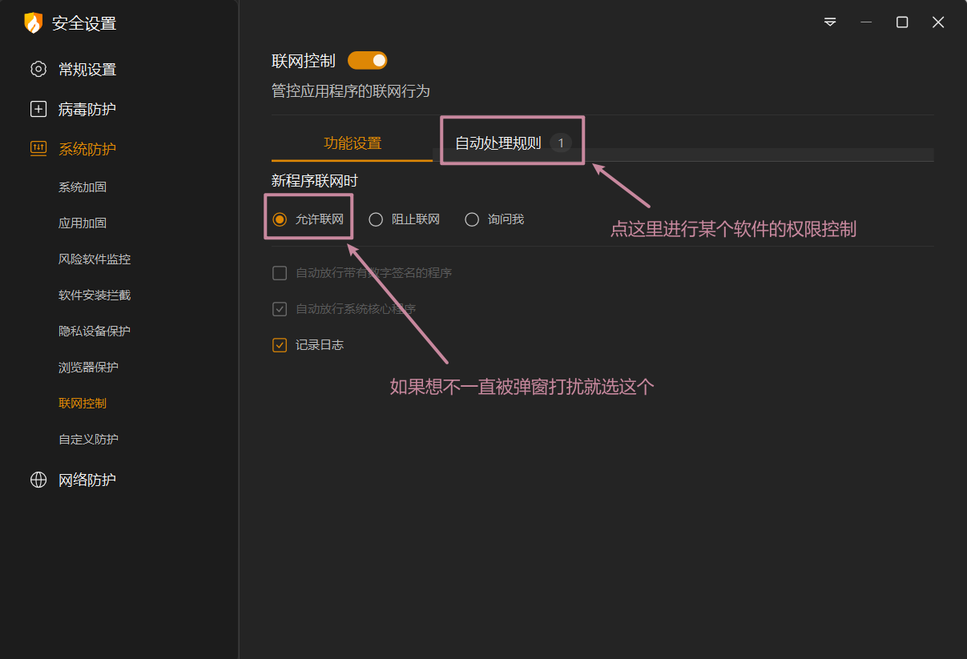Viewport: 967px width, 659px height.
Task: Click the 常规设置 gear icon
Action: tap(38, 70)
